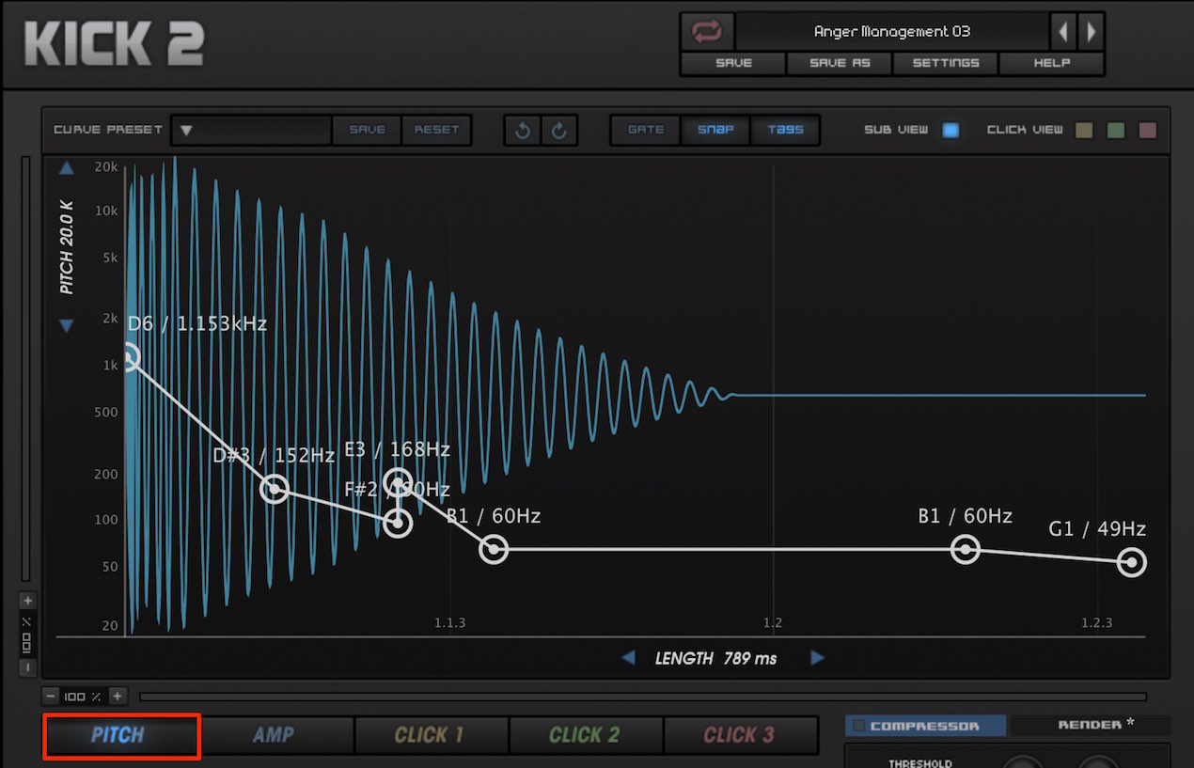
Task: Open SETTINGS
Action: (x=945, y=63)
